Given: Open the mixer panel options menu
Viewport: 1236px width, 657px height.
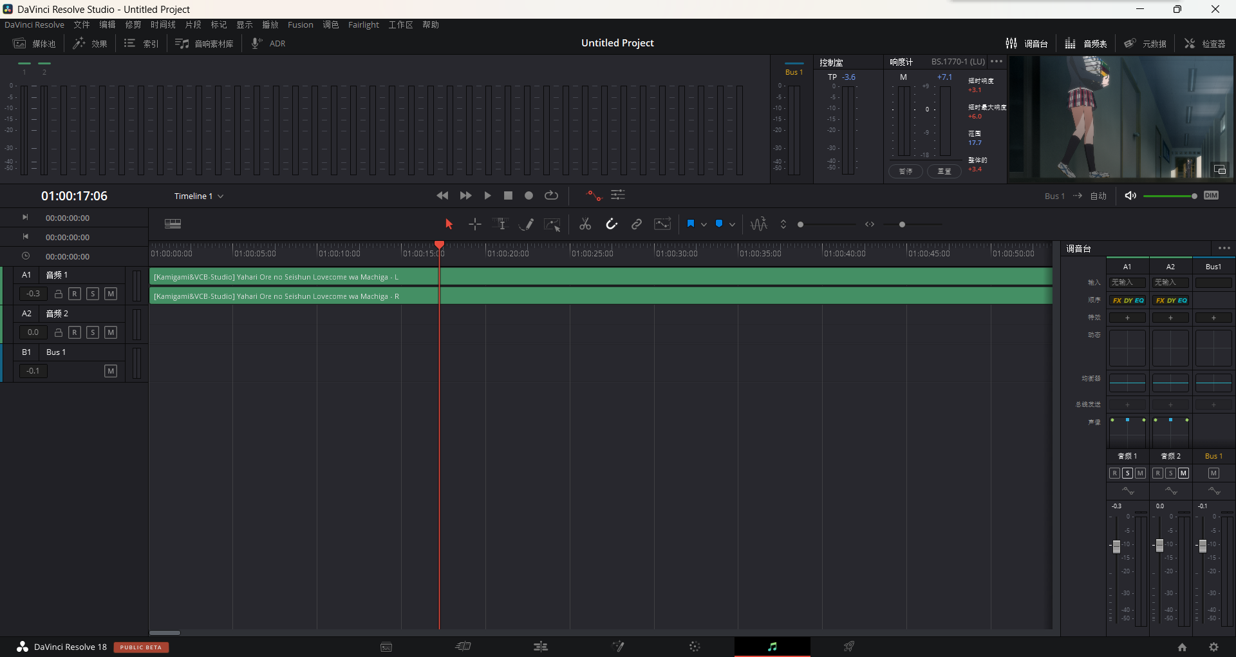Looking at the screenshot, I should [x=1224, y=248].
